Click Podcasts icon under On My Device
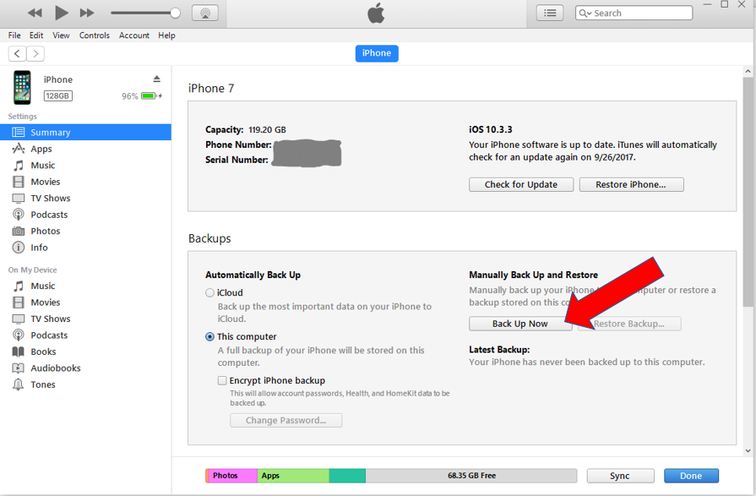This screenshot has width=756, height=496. (19, 335)
